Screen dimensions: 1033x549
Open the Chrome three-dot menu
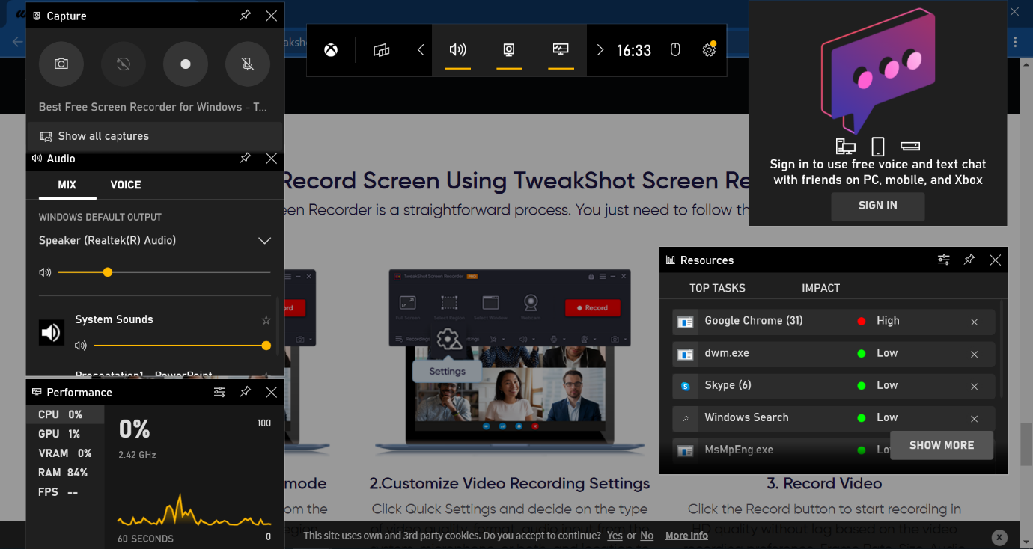(x=1016, y=42)
